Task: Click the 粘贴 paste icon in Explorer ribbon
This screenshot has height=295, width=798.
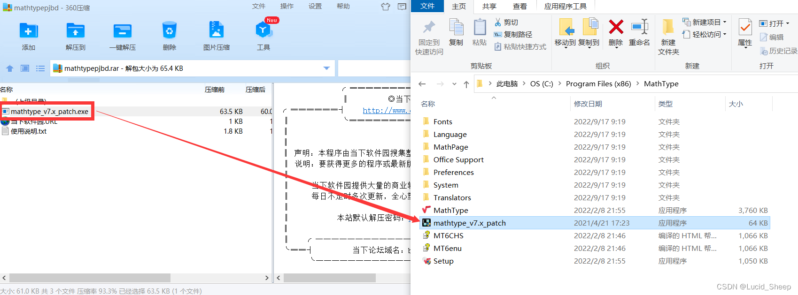Action: pos(480,32)
